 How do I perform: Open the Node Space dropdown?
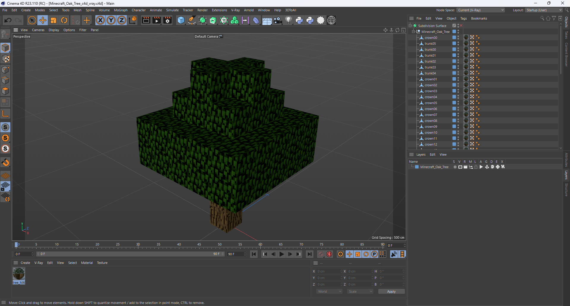click(481, 10)
